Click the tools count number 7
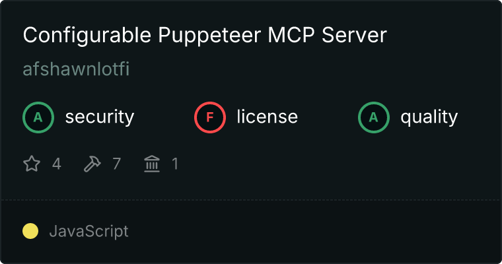 pos(116,164)
